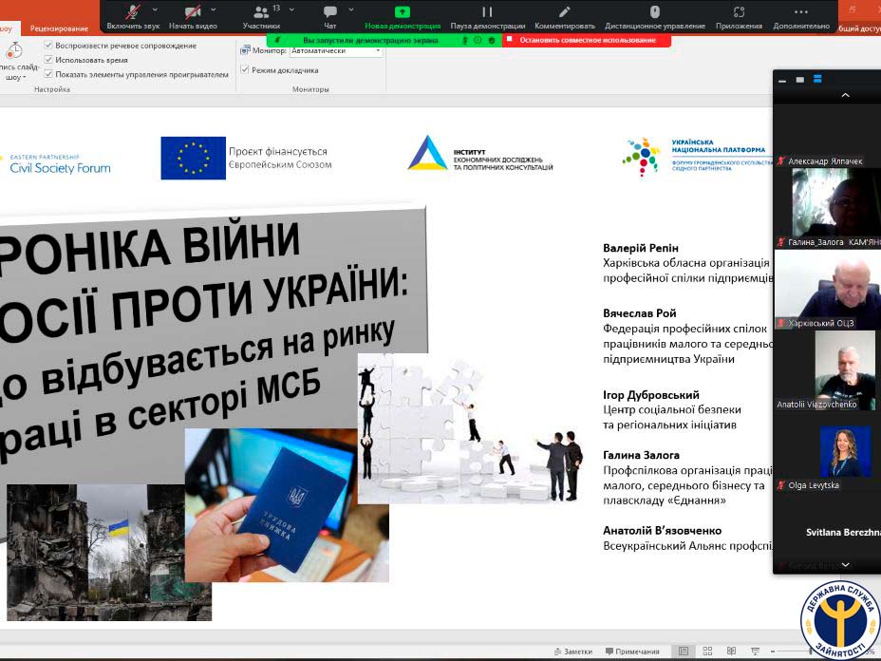Stop the screen sharing session
This screenshot has height=661, width=881.
pyautogui.click(x=587, y=40)
